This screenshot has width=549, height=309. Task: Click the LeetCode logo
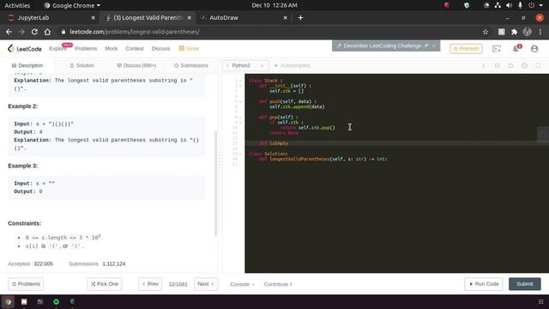pyautogui.click(x=25, y=49)
